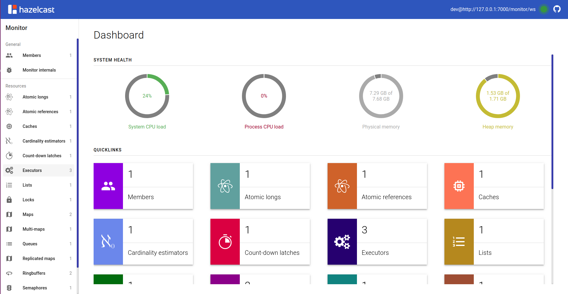
Task: Open the Lists quicklink label
Action: coord(485,253)
